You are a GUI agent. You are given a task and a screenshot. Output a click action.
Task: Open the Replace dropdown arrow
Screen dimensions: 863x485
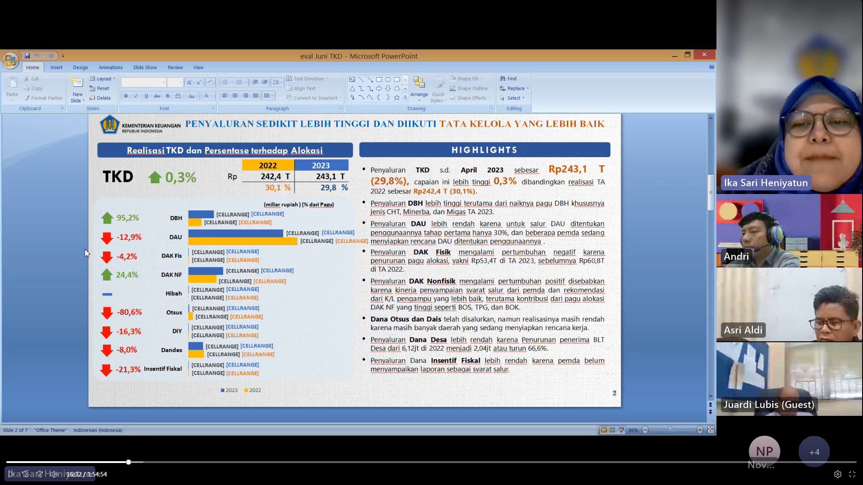[x=528, y=88]
